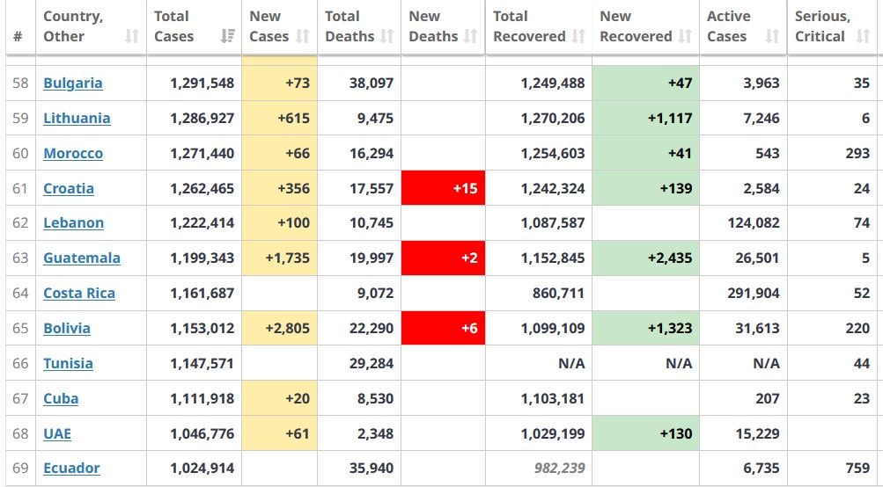883x487 pixels.
Task: Select Guatemala red new deaths +2 cell
Action: [443, 258]
